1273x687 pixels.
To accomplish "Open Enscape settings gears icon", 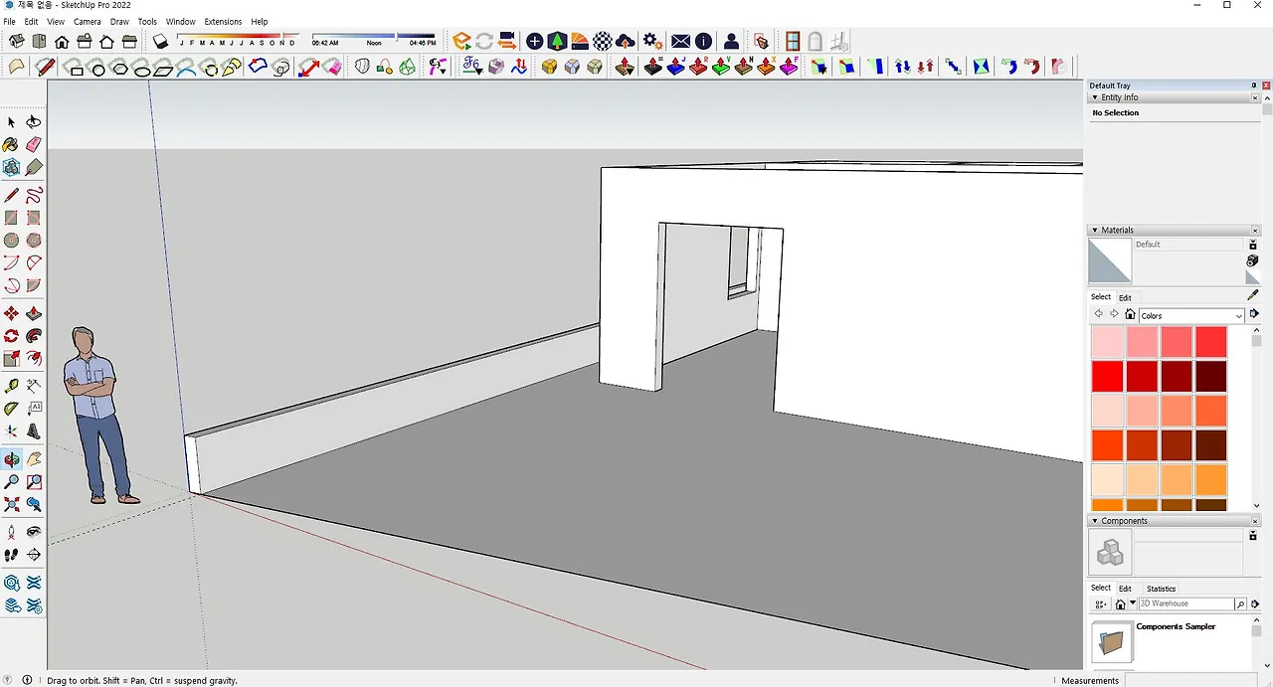I will pyautogui.click(x=652, y=41).
